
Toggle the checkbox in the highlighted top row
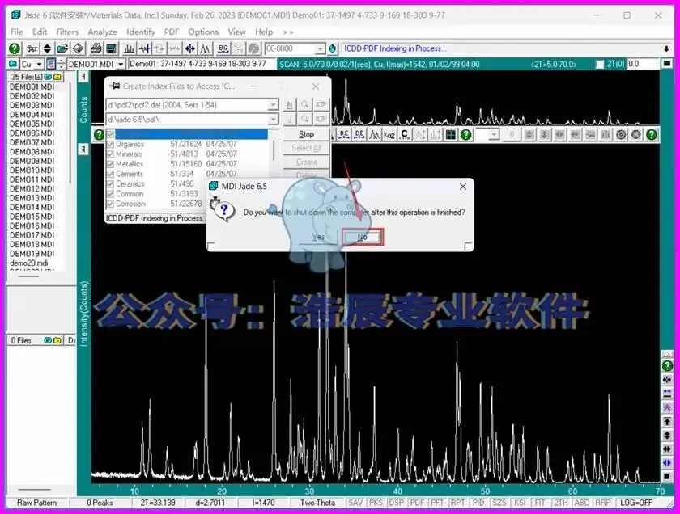pos(110,134)
